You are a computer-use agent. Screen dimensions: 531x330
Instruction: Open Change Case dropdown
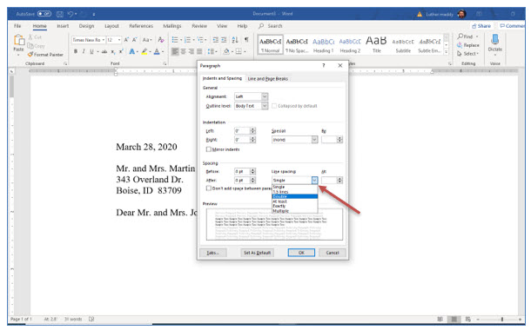[x=147, y=40]
